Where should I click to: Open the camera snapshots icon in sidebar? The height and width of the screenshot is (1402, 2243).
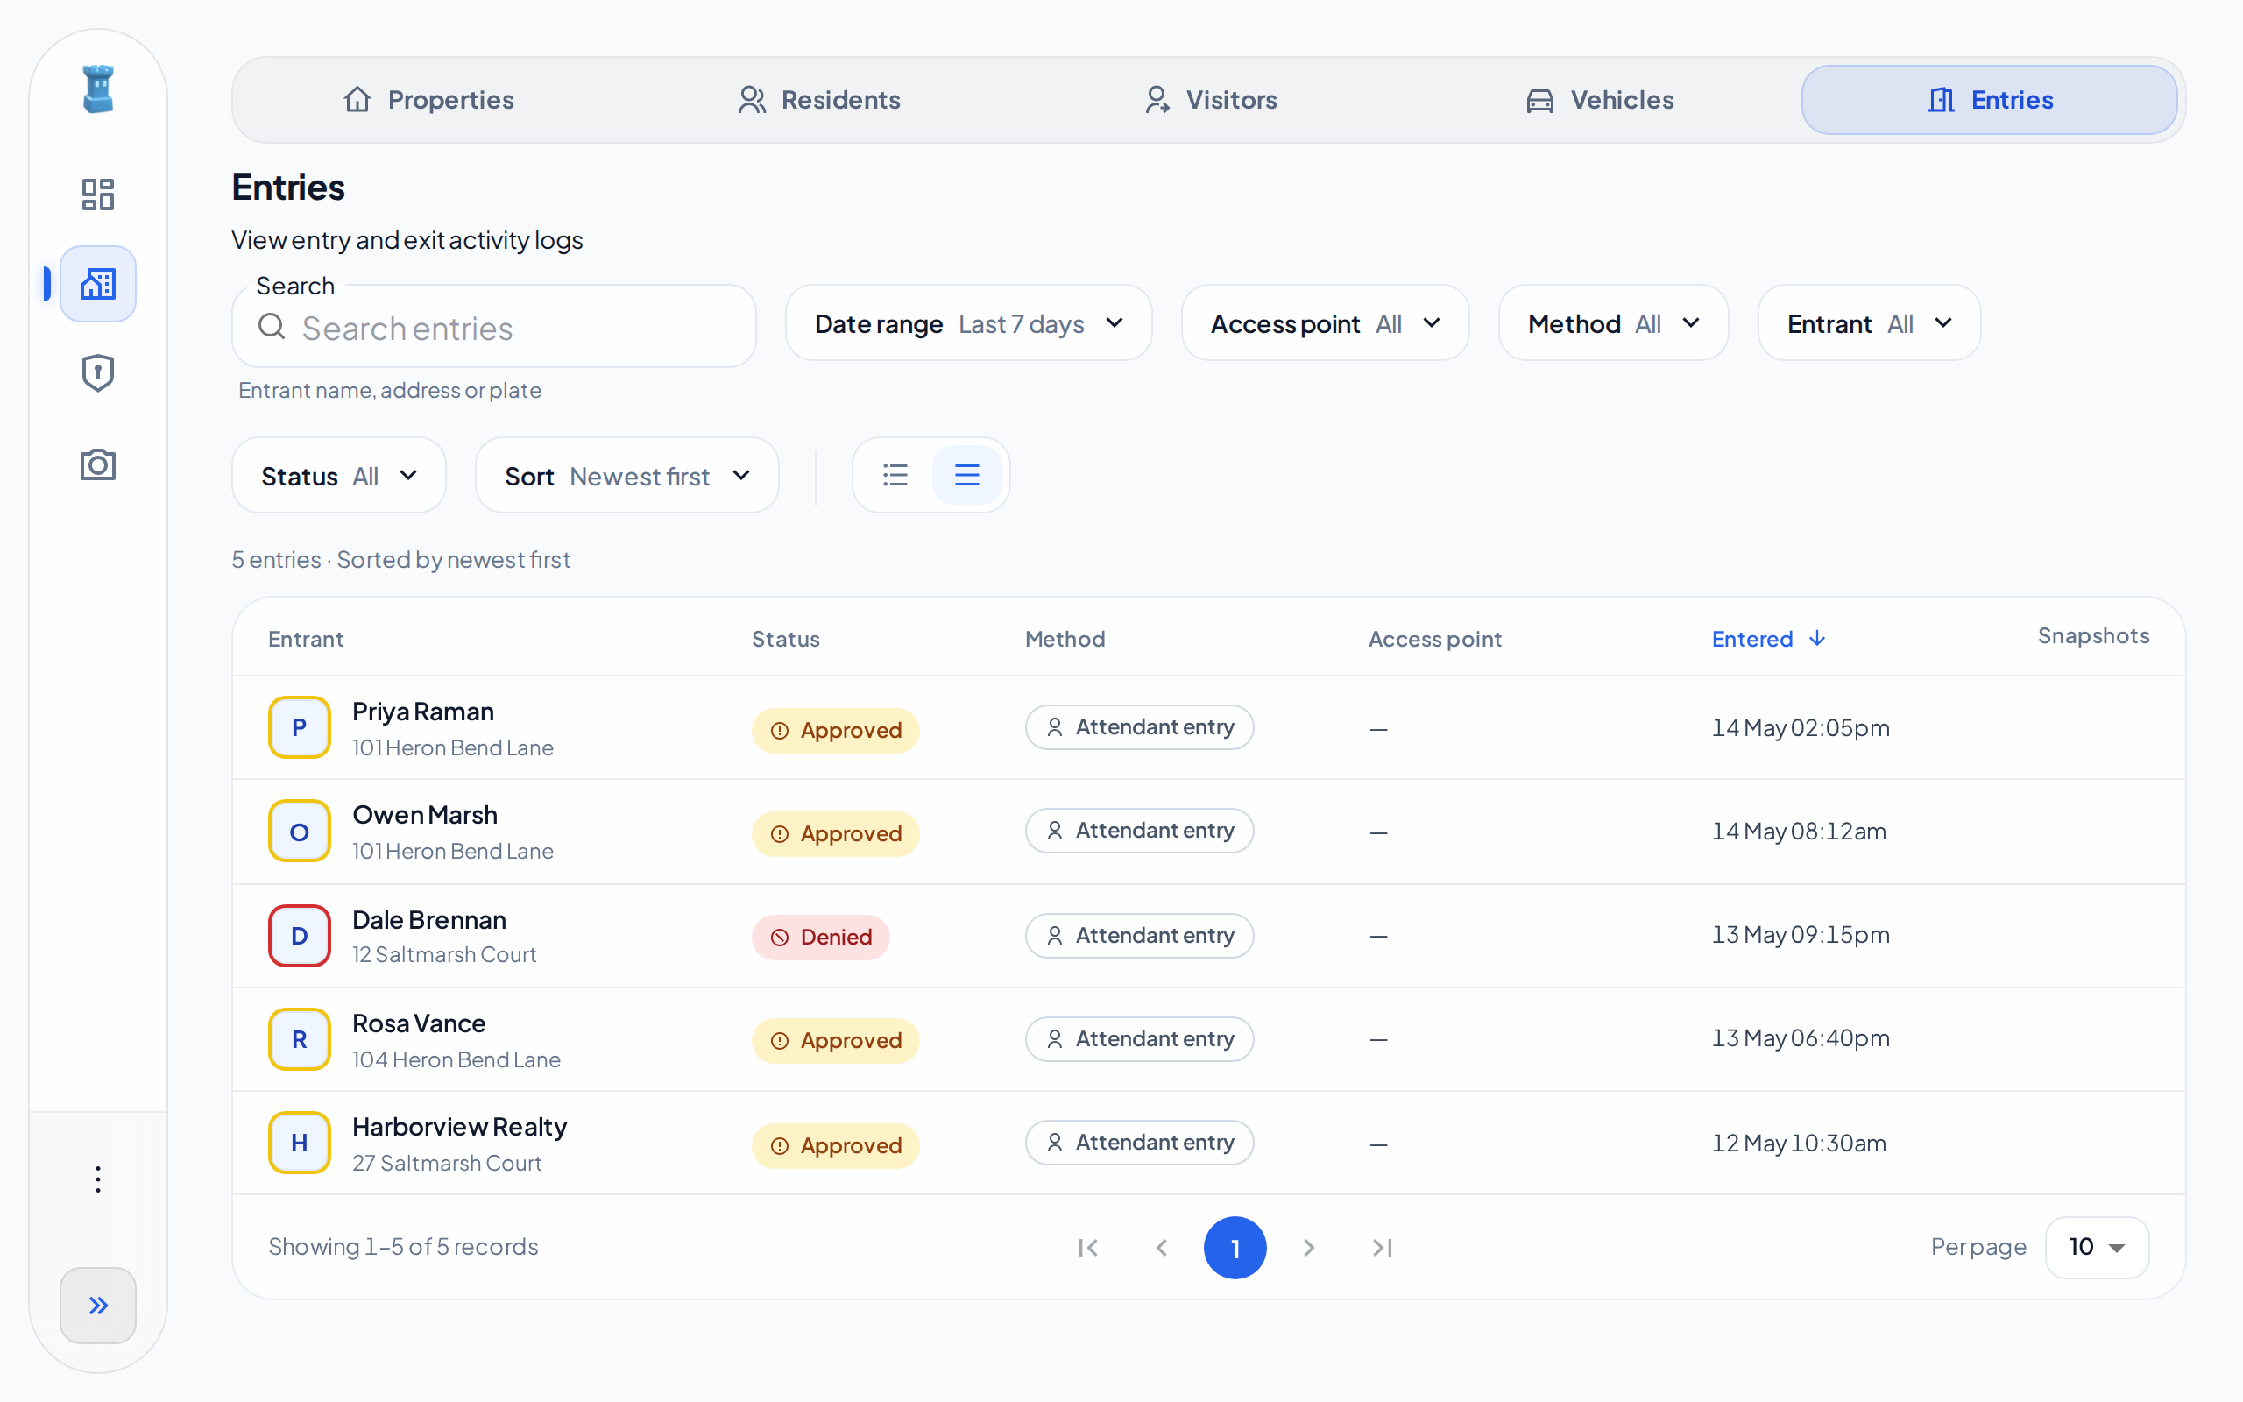coord(97,464)
